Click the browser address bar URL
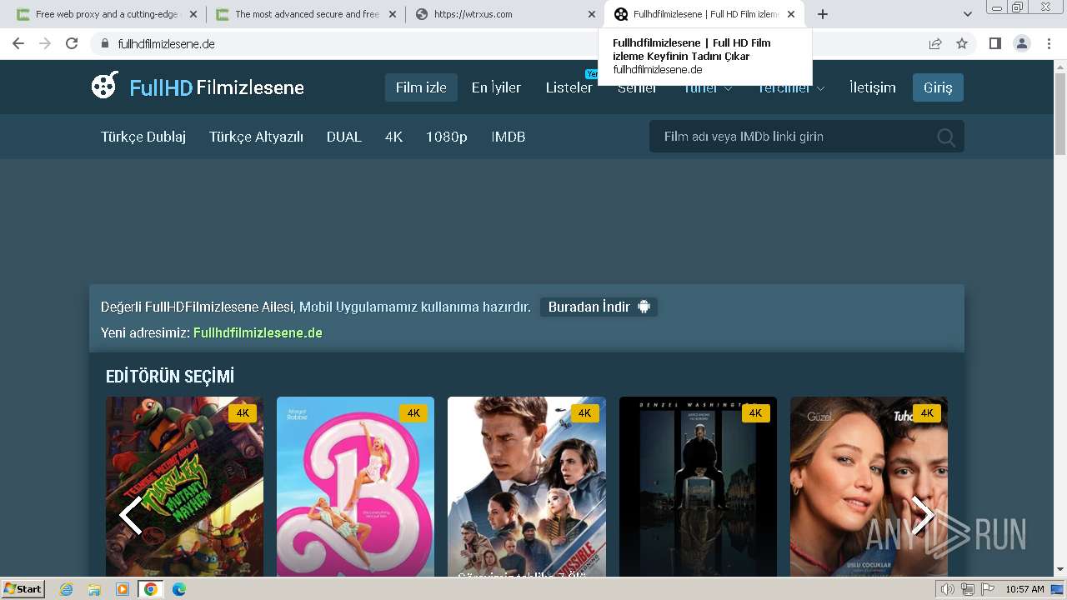Image resolution: width=1067 pixels, height=600 pixels. [166, 44]
